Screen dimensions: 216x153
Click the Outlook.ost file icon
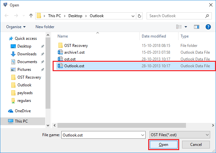[x=60, y=66]
